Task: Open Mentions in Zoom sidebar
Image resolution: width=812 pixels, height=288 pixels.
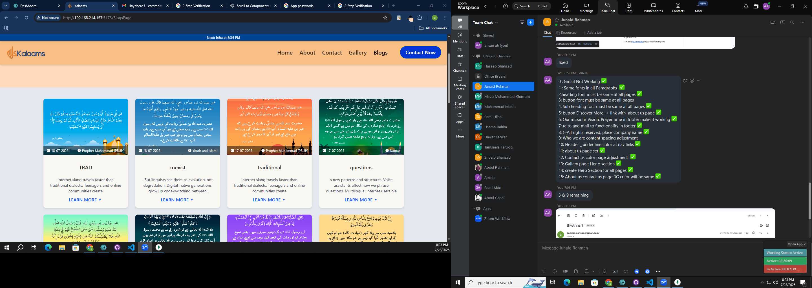Action: [x=460, y=38]
